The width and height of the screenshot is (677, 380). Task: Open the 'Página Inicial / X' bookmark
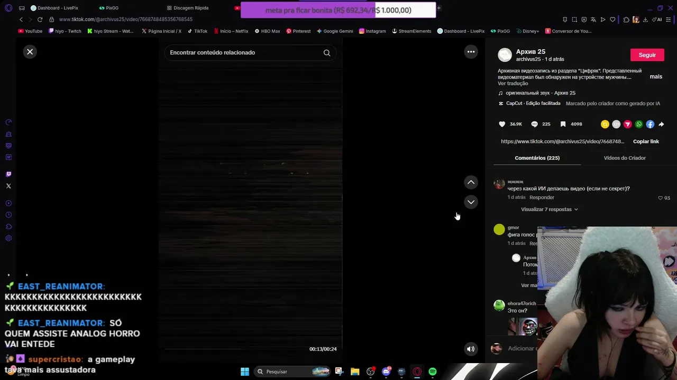click(x=162, y=31)
